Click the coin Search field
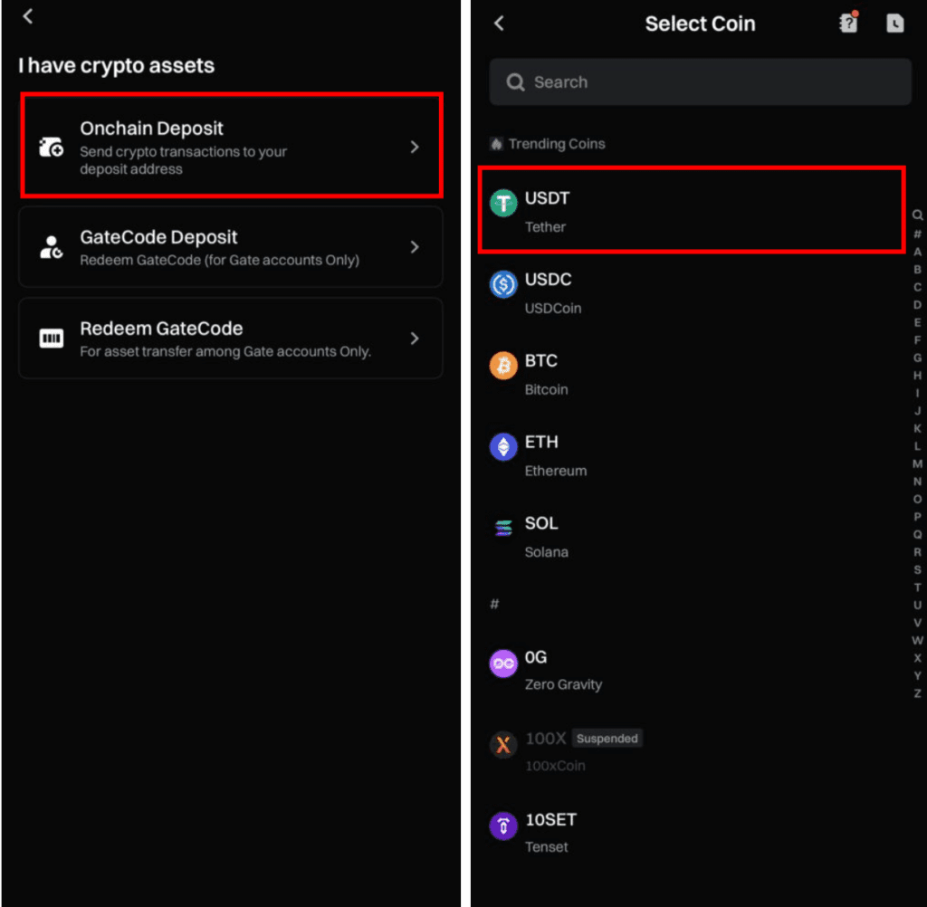Image resolution: width=927 pixels, height=907 pixels. pos(700,82)
